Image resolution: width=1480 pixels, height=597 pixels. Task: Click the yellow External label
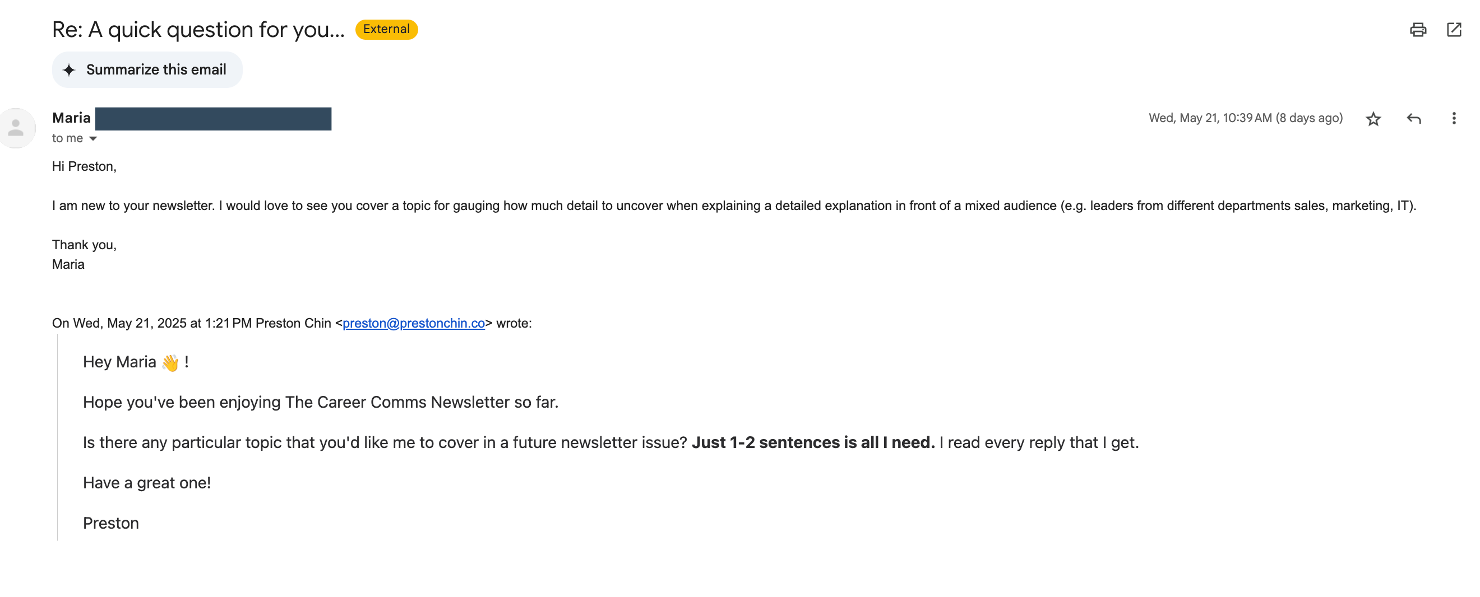pos(386,29)
